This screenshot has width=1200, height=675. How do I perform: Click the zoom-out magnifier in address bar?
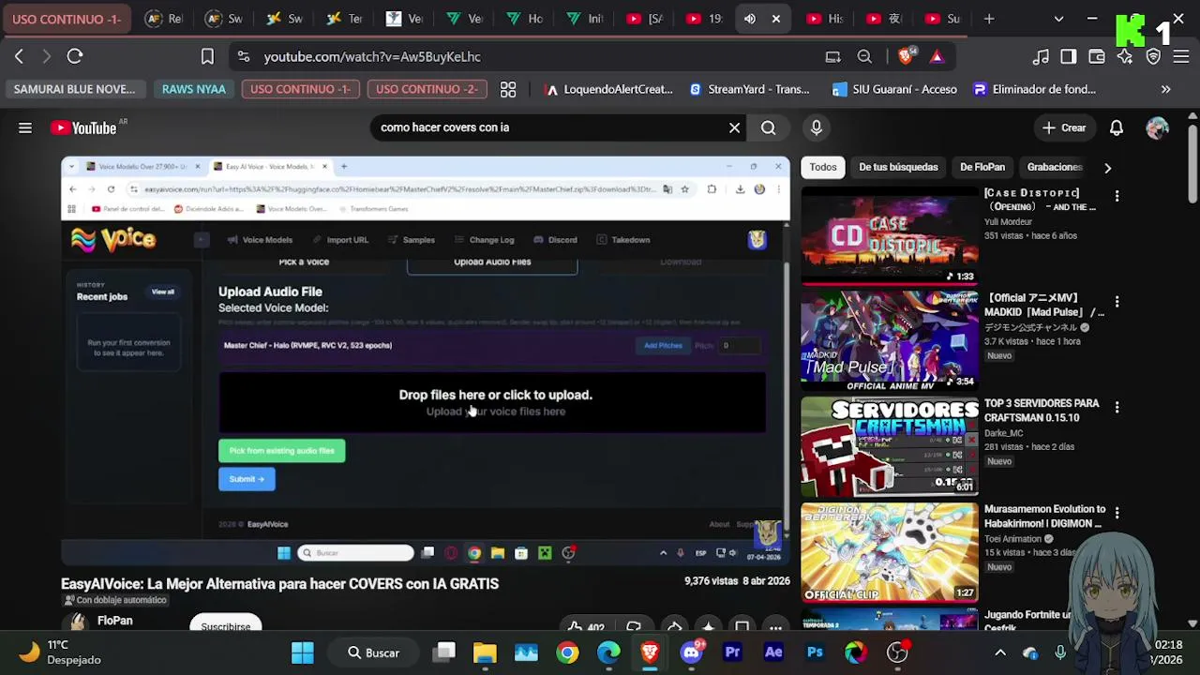coord(864,56)
